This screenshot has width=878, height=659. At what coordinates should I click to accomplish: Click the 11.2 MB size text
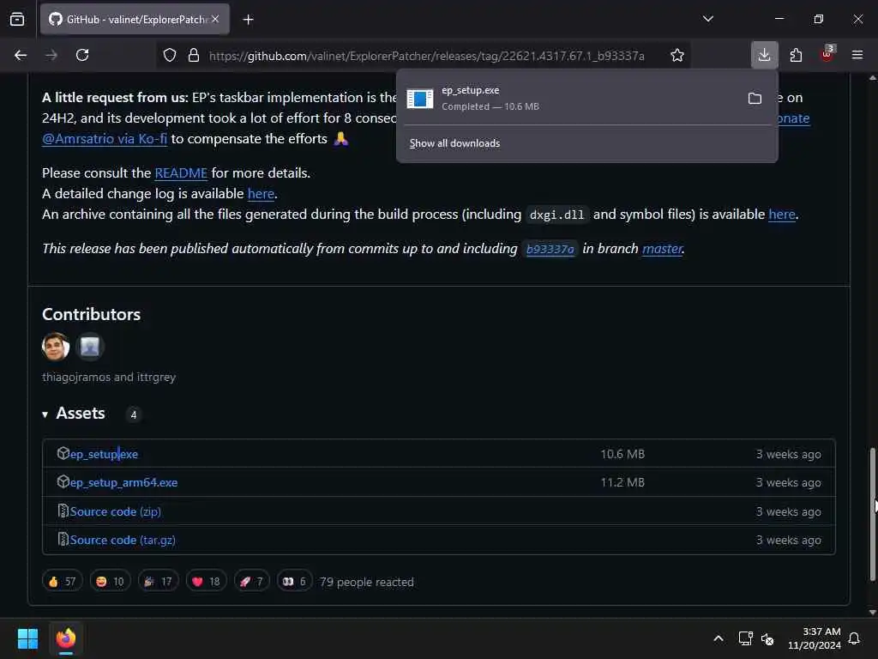tap(622, 482)
